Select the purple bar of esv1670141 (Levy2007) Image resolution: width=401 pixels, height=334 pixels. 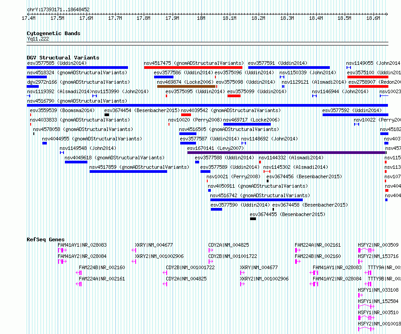(x=286, y=153)
